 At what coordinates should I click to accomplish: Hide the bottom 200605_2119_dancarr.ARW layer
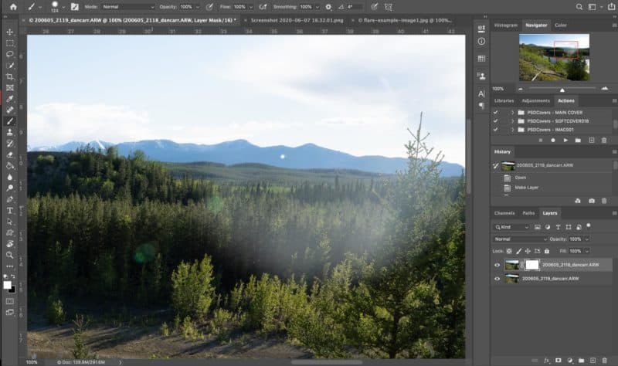(497, 279)
